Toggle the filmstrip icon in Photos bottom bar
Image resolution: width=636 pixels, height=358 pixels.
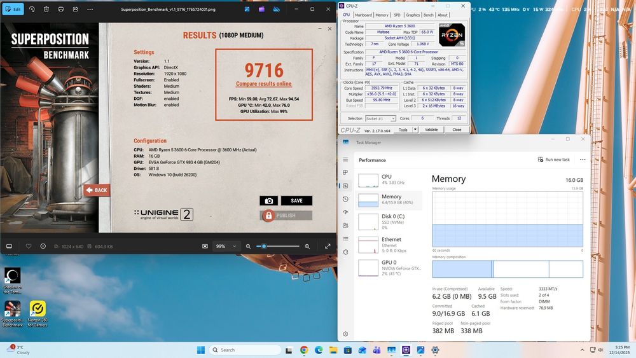click(x=9, y=246)
